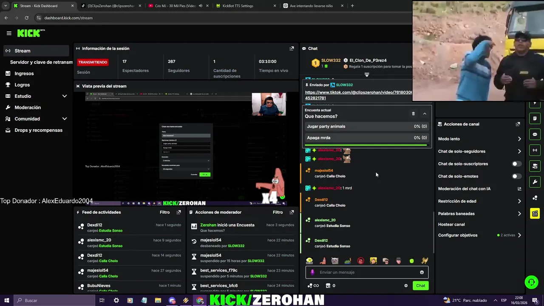Pop out the Información de la sesión panel
The height and width of the screenshot is (306, 544).
pyautogui.click(x=292, y=48)
